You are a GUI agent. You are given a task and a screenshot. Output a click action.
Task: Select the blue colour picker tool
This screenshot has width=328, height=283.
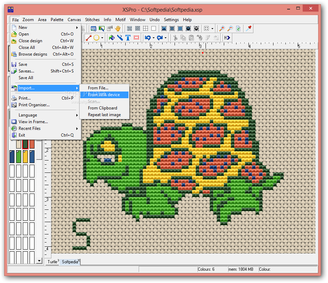coord(120,38)
